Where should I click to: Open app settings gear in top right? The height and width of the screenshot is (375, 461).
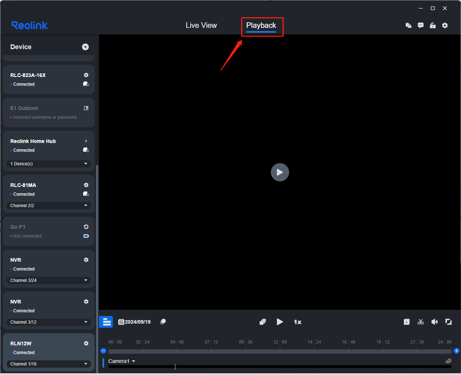click(445, 25)
